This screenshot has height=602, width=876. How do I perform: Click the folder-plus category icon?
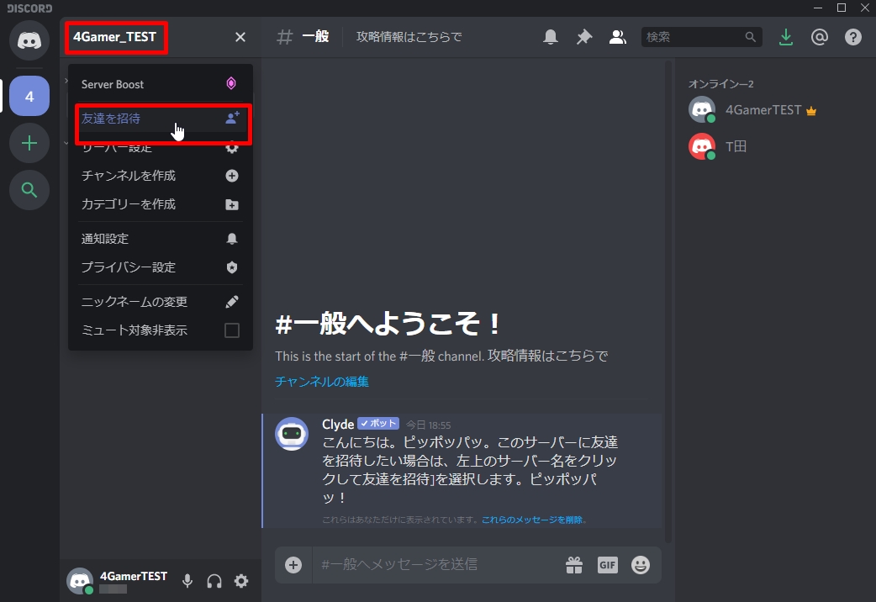click(232, 204)
